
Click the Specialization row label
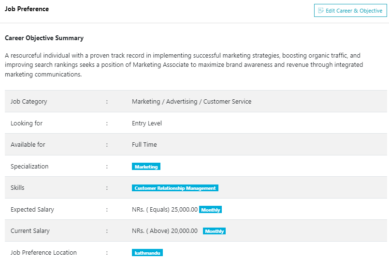[x=29, y=167]
